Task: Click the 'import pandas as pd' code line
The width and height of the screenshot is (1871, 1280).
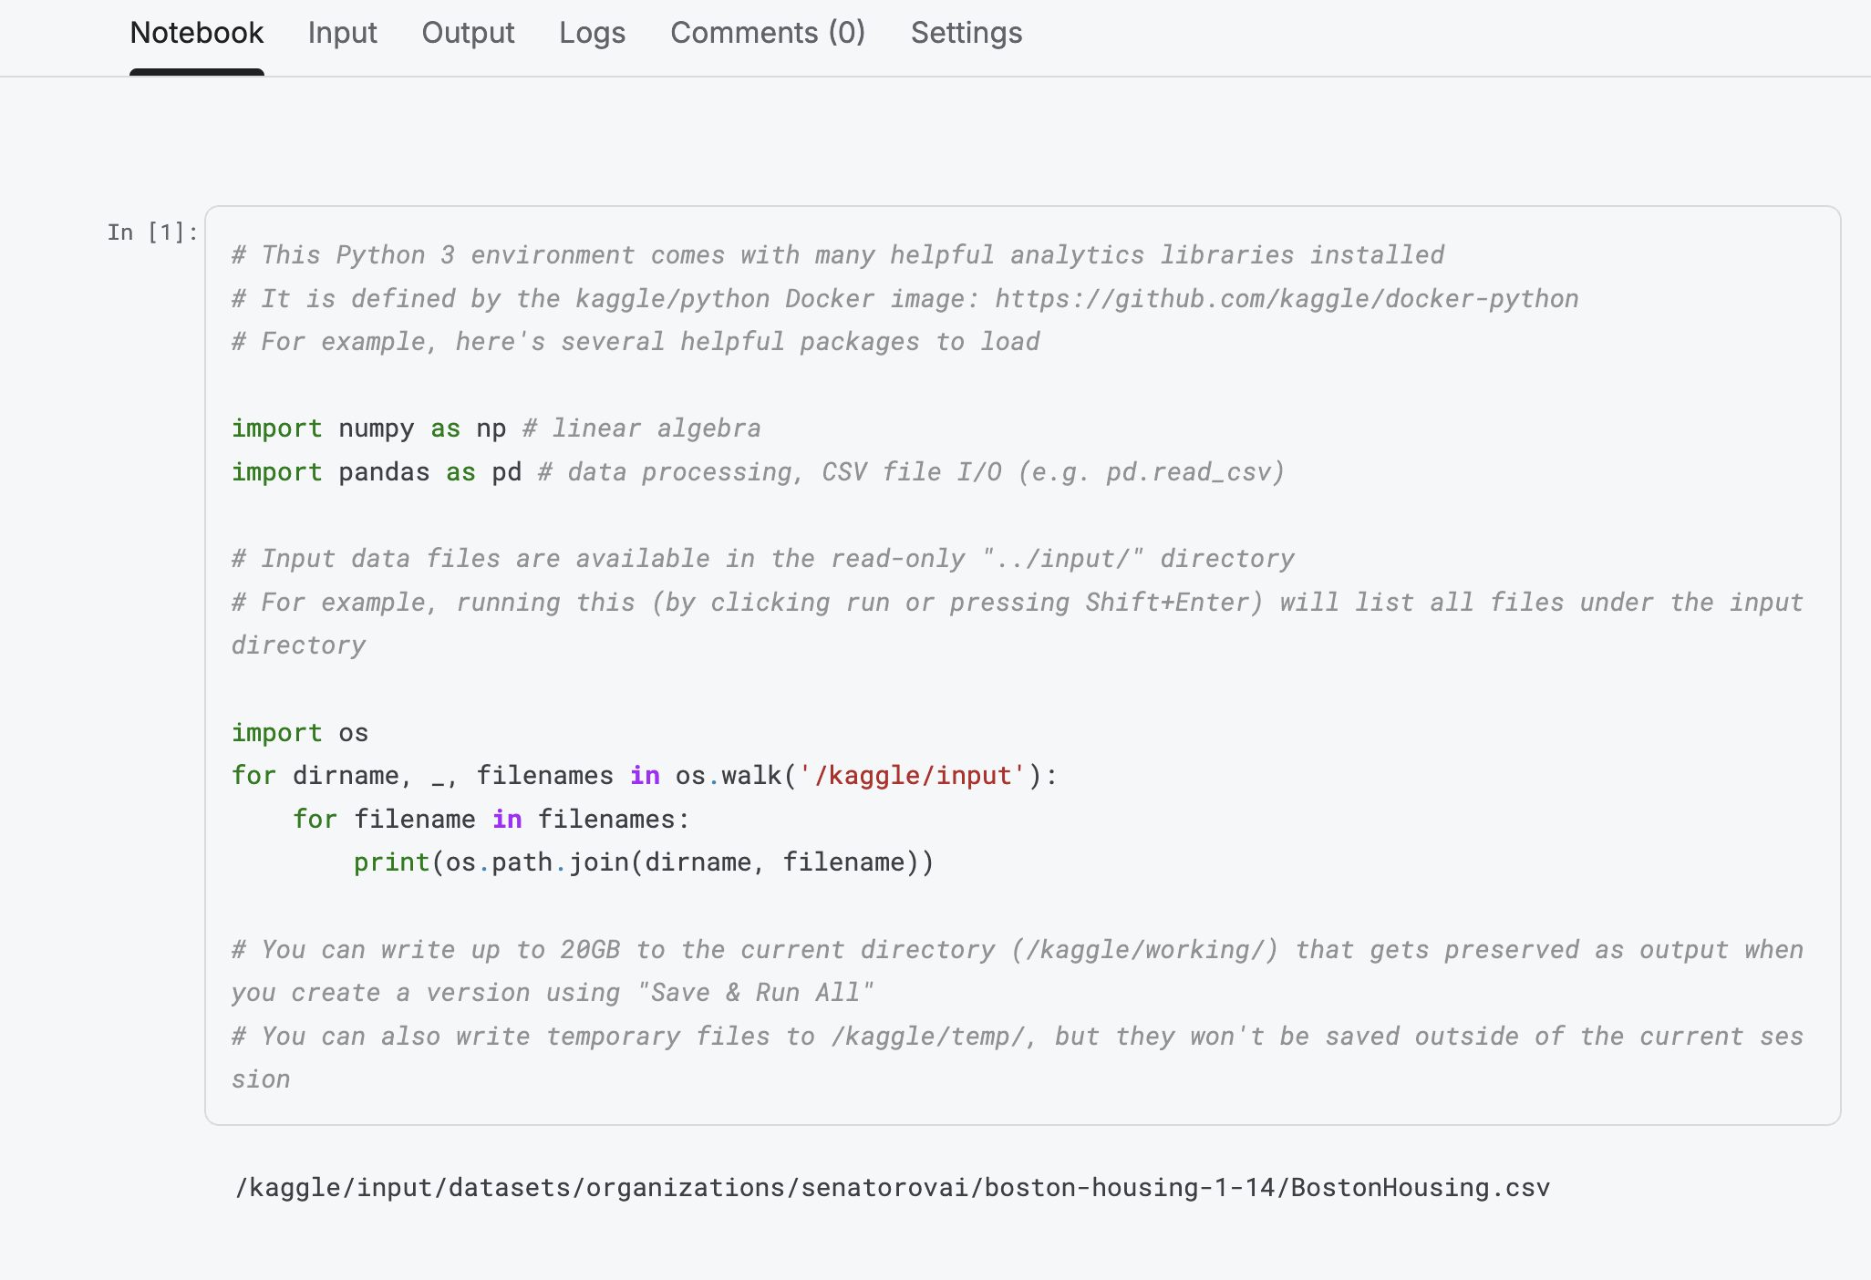Action: 758,472
